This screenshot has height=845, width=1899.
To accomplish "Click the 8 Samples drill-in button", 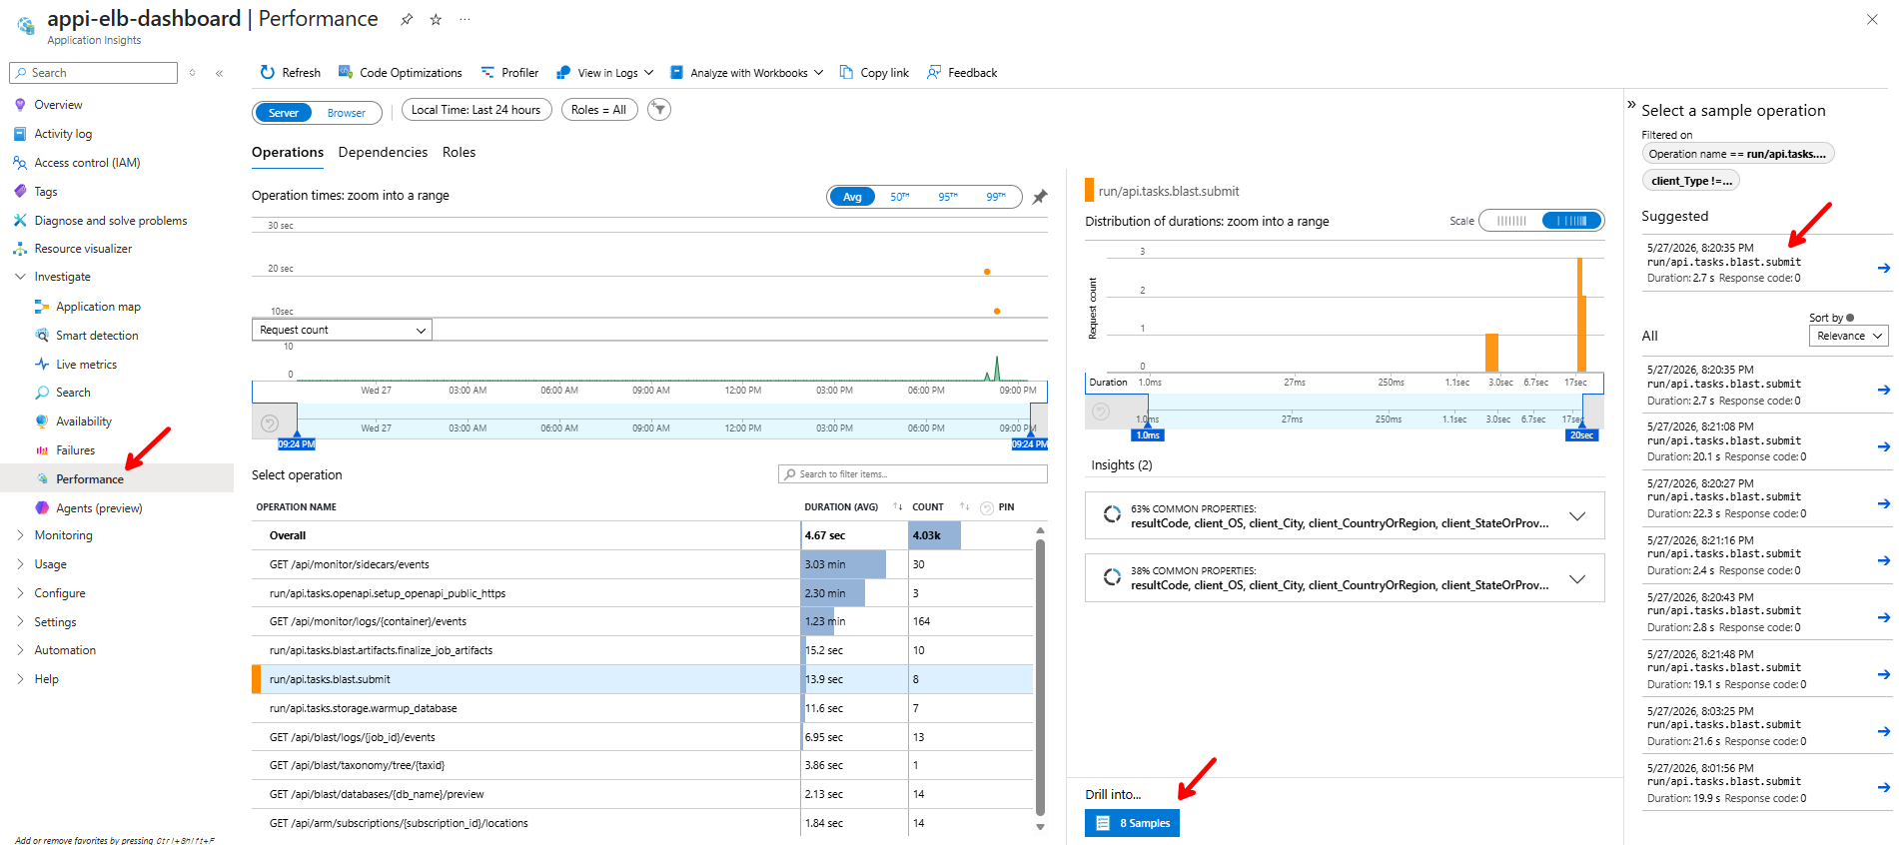I will 1132,823.
